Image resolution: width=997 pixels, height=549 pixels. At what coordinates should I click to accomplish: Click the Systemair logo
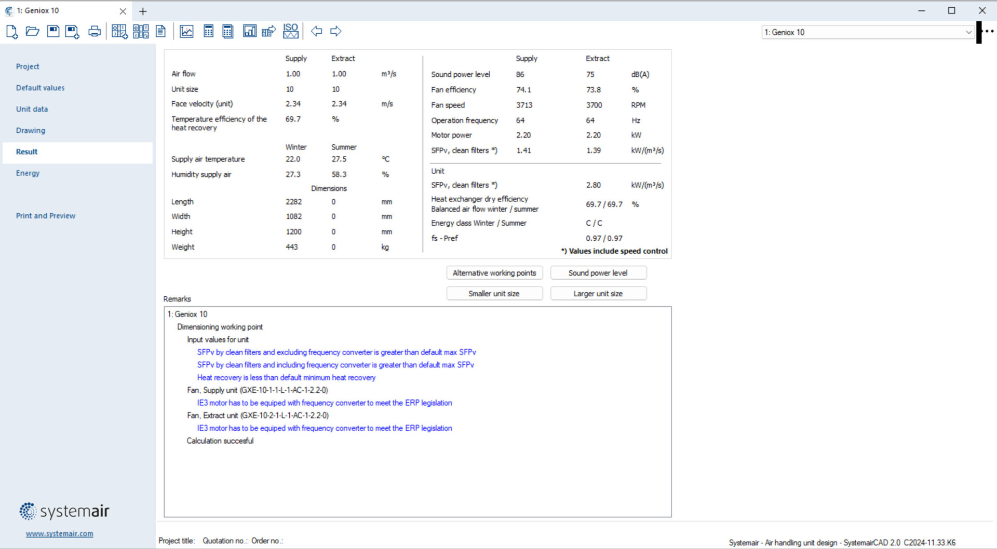click(x=64, y=511)
